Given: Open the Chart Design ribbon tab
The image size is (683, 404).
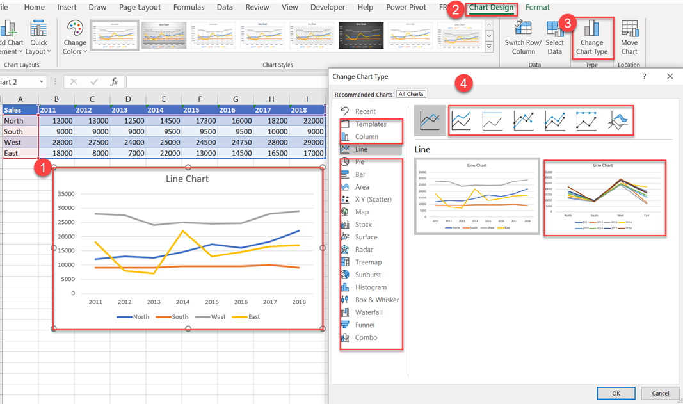Looking at the screenshot, I should pyautogui.click(x=491, y=8).
